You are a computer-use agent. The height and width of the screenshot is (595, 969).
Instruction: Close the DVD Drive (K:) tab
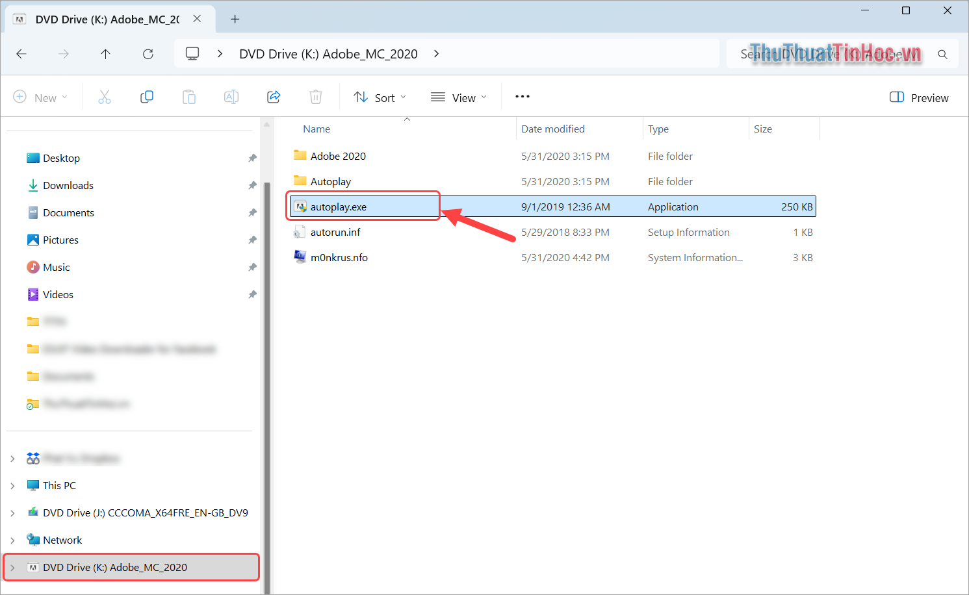(x=197, y=19)
